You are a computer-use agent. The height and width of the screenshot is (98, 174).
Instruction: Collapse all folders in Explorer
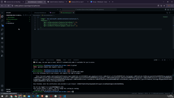(x=30, y=15)
